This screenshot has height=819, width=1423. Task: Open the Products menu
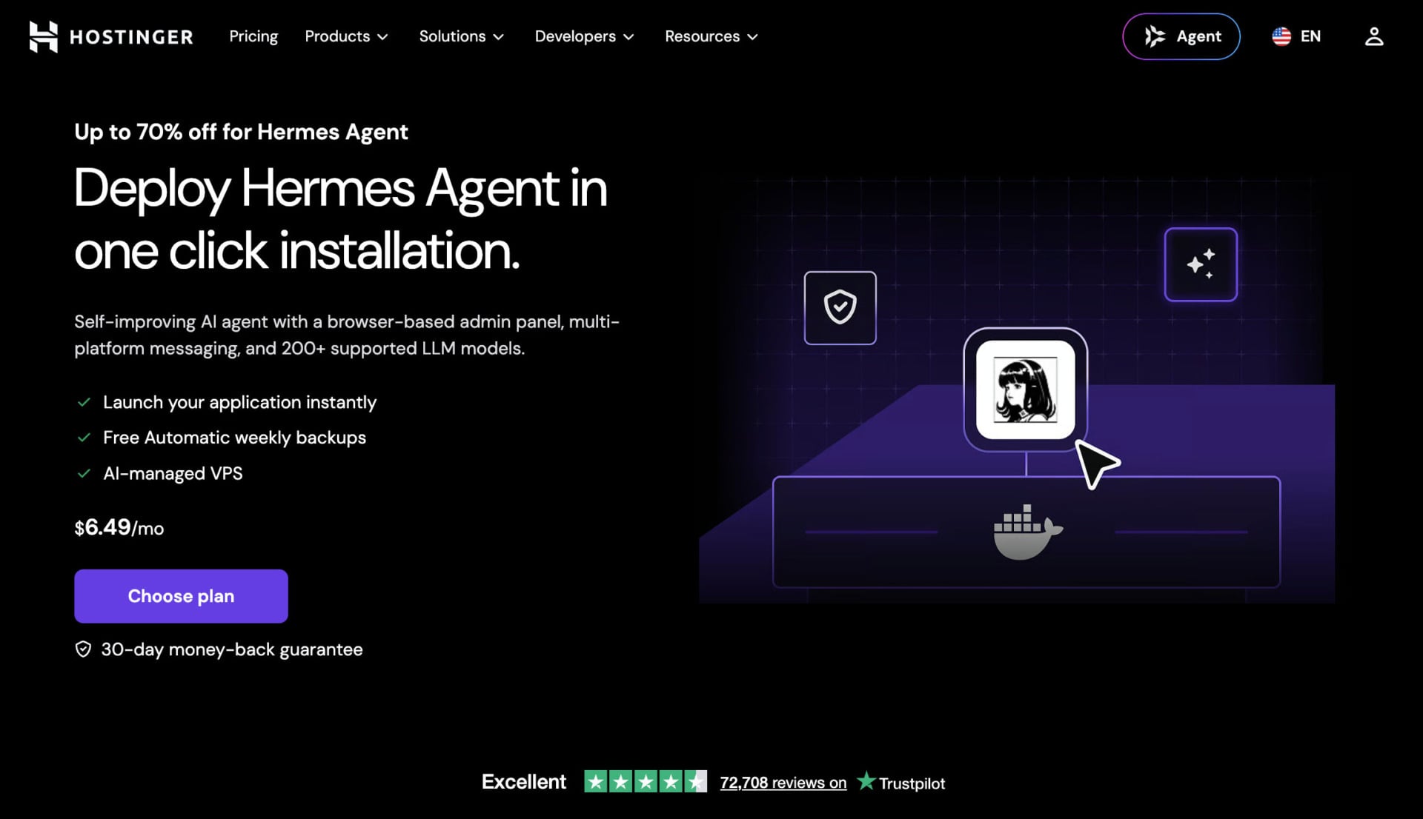(x=346, y=36)
